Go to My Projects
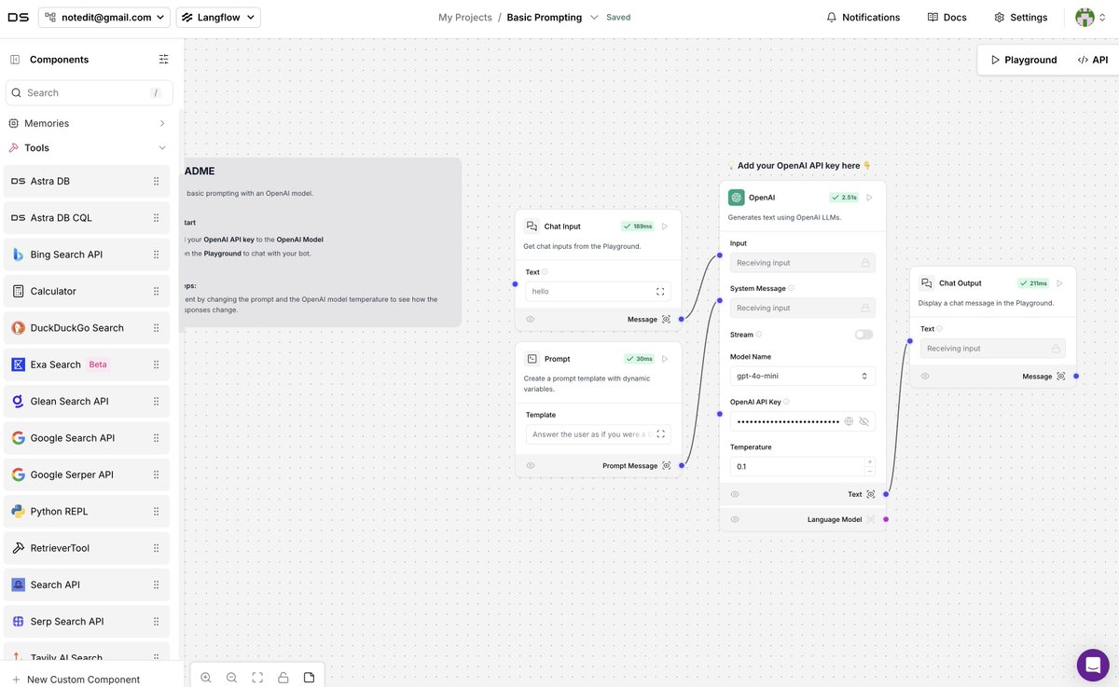 (465, 17)
